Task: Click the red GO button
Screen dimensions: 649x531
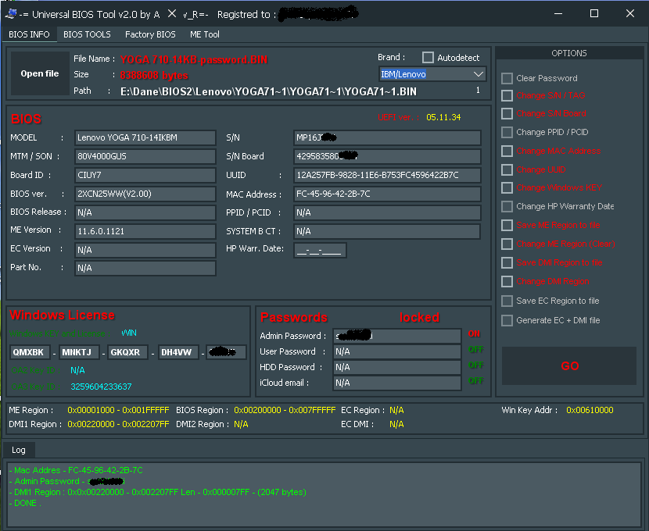Action: tap(569, 365)
